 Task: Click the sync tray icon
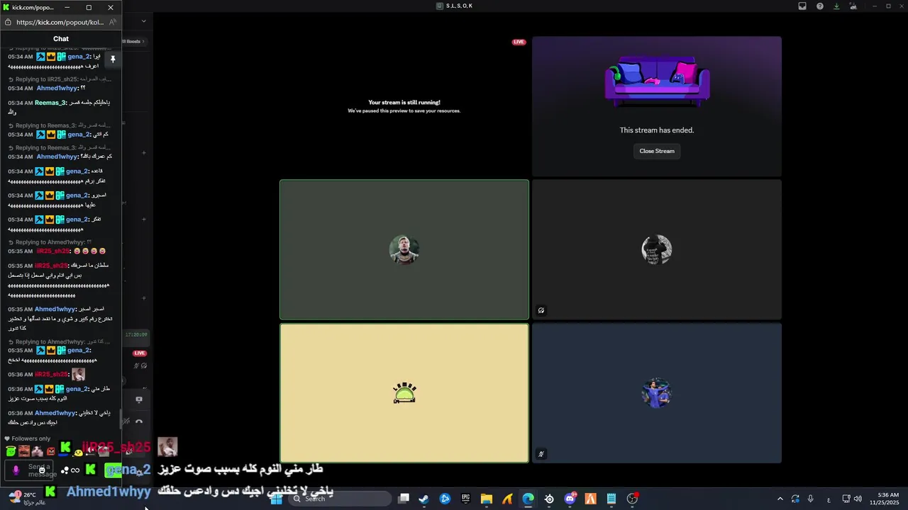[795, 499]
